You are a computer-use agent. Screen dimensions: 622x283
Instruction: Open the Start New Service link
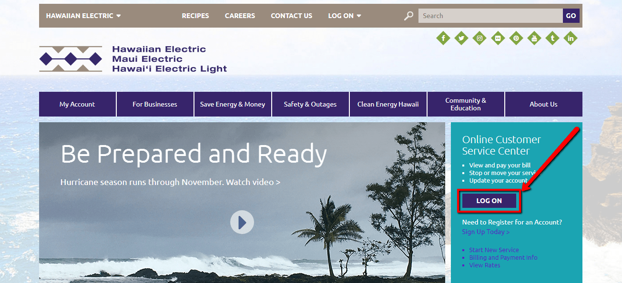pos(494,250)
